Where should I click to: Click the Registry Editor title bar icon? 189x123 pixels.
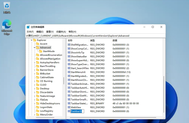tap(28, 27)
